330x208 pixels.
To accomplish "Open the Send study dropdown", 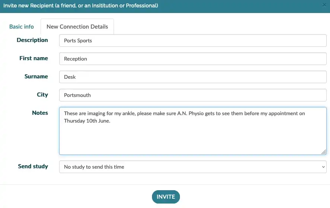I will [193, 167].
